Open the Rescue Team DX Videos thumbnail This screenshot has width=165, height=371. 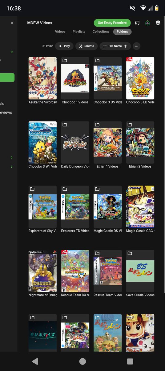pos(75,271)
